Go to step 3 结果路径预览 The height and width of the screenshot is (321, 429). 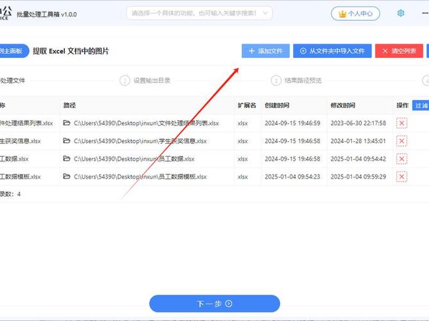[297, 81]
